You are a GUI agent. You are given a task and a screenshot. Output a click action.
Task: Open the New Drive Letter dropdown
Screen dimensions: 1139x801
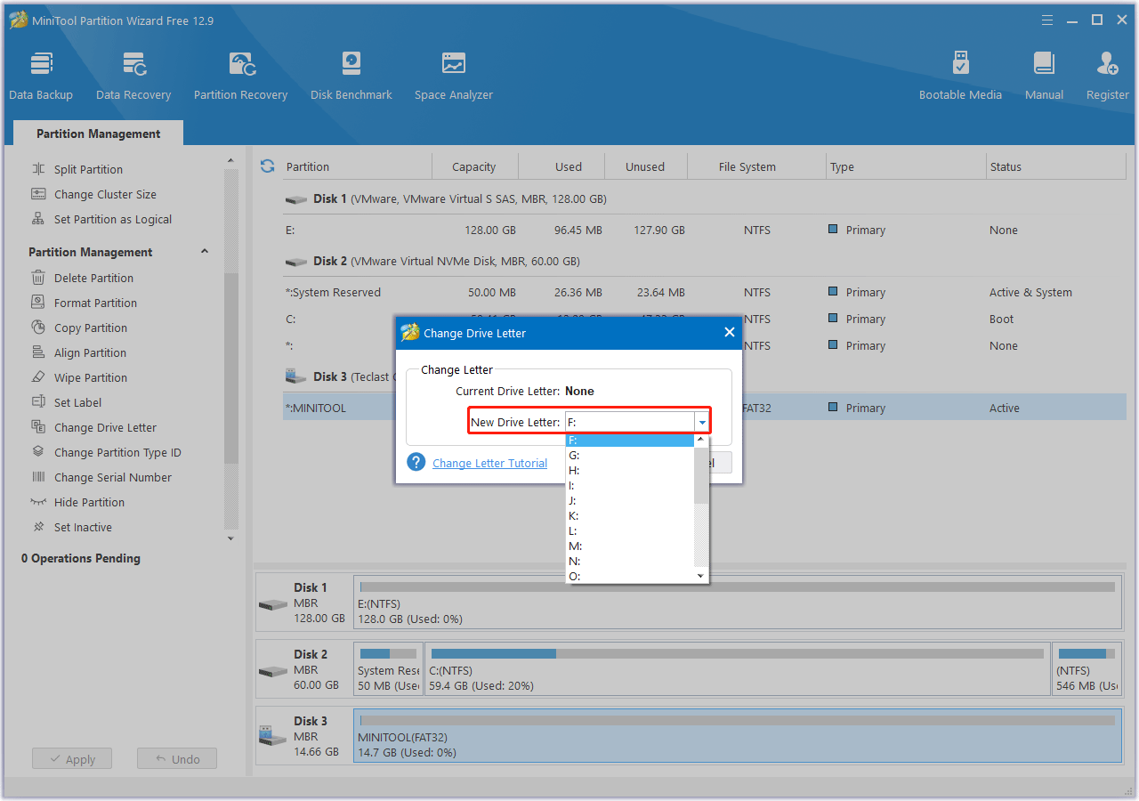click(702, 421)
